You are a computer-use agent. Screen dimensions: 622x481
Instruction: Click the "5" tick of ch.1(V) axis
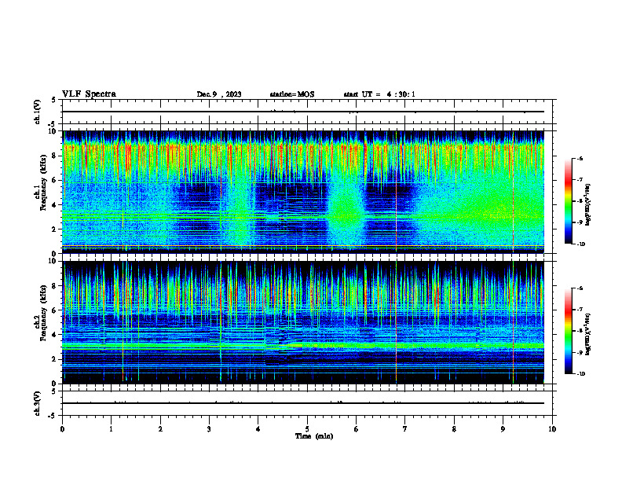[54, 100]
